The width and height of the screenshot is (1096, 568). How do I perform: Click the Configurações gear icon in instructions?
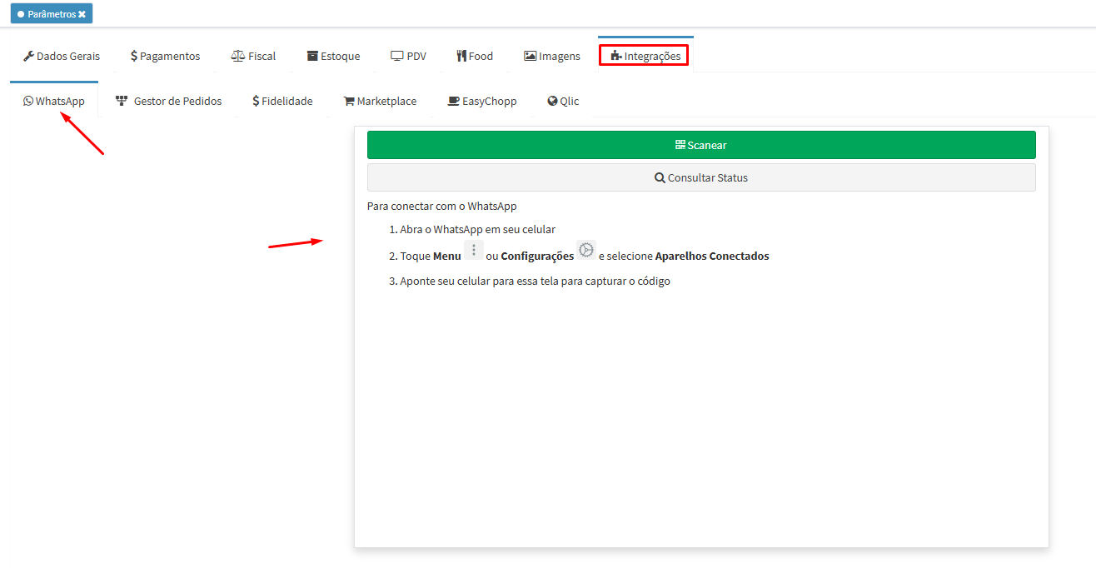586,250
